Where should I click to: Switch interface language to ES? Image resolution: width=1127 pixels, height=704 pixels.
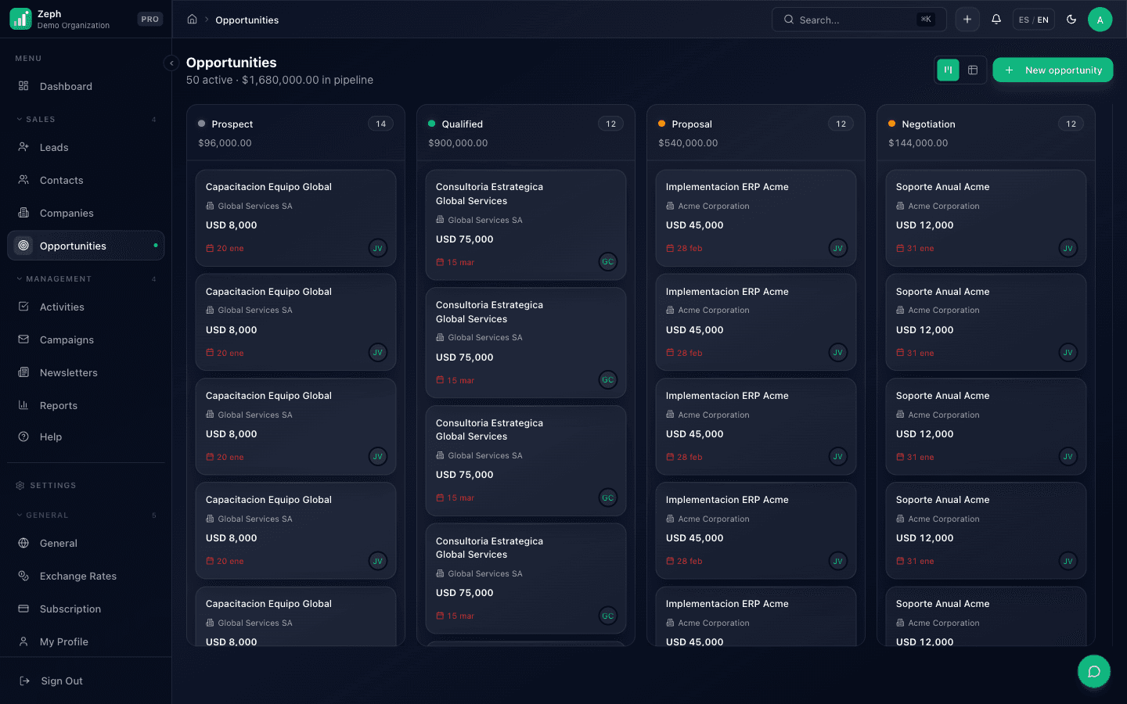pyautogui.click(x=1025, y=19)
